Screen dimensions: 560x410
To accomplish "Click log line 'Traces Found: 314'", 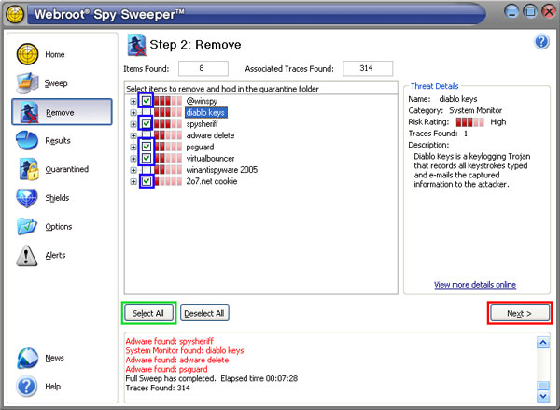I will click(158, 388).
